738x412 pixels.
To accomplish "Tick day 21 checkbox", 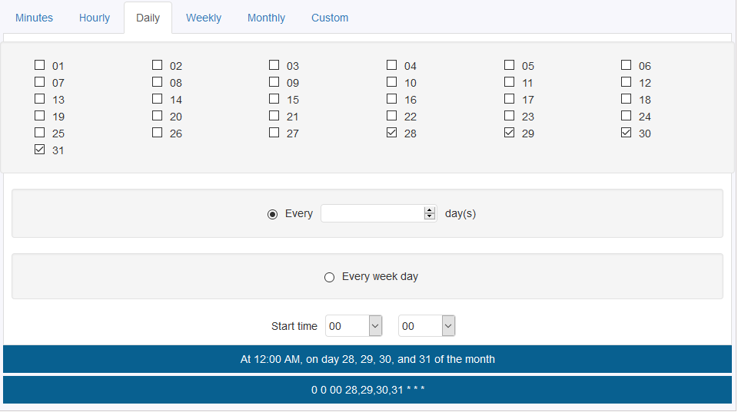I will [274, 116].
